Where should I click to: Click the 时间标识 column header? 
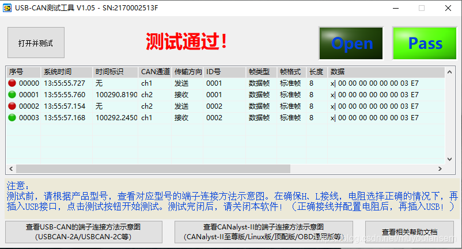pos(115,72)
